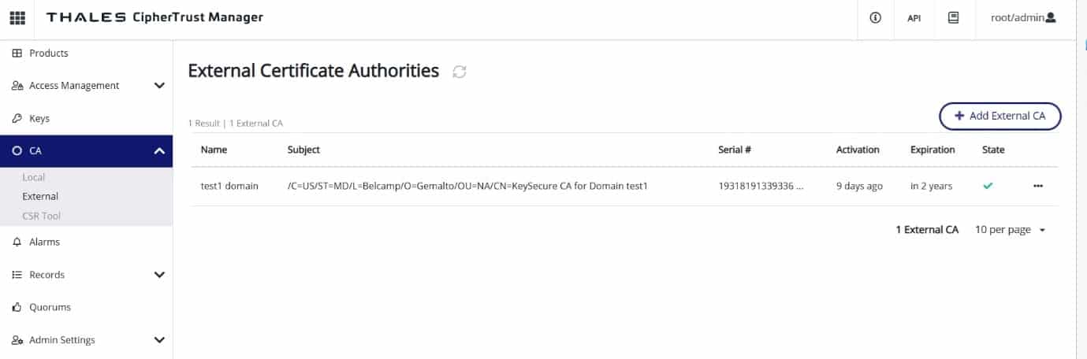Open Alarms in the sidebar

(x=44, y=242)
